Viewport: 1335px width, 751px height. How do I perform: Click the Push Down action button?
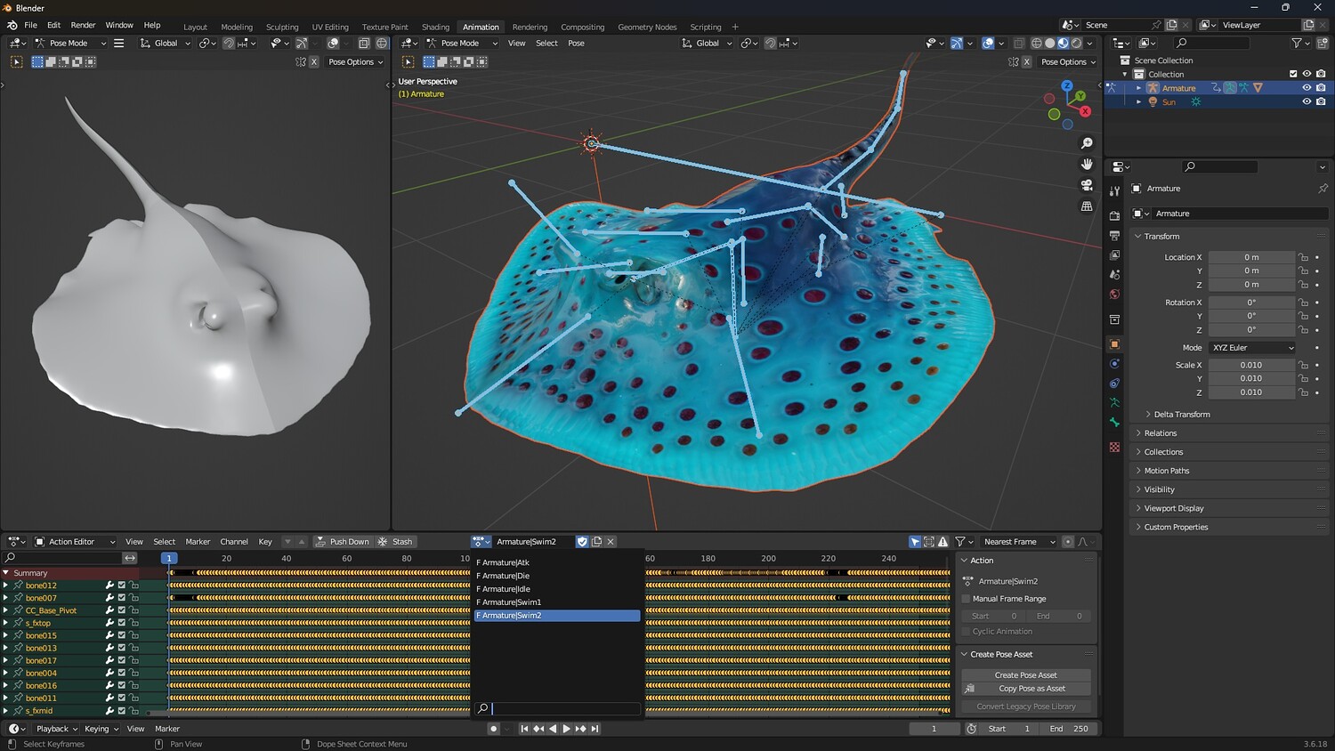[x=342, y=542]
